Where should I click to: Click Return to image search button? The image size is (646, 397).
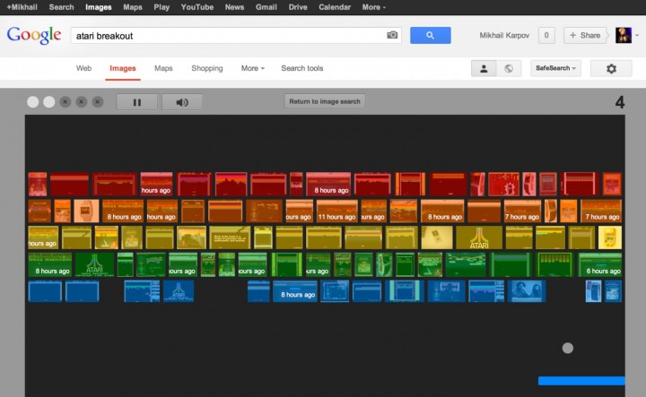click(325, 101)
